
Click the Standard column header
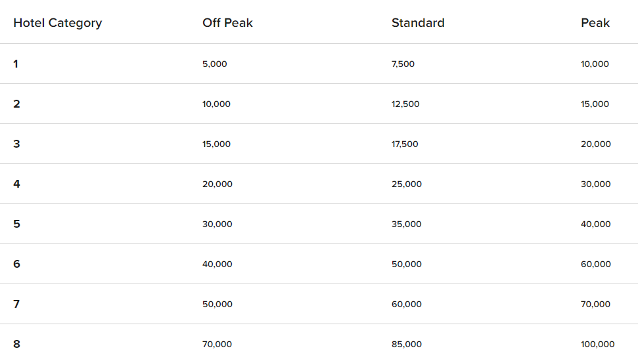[x=418, y=23]
